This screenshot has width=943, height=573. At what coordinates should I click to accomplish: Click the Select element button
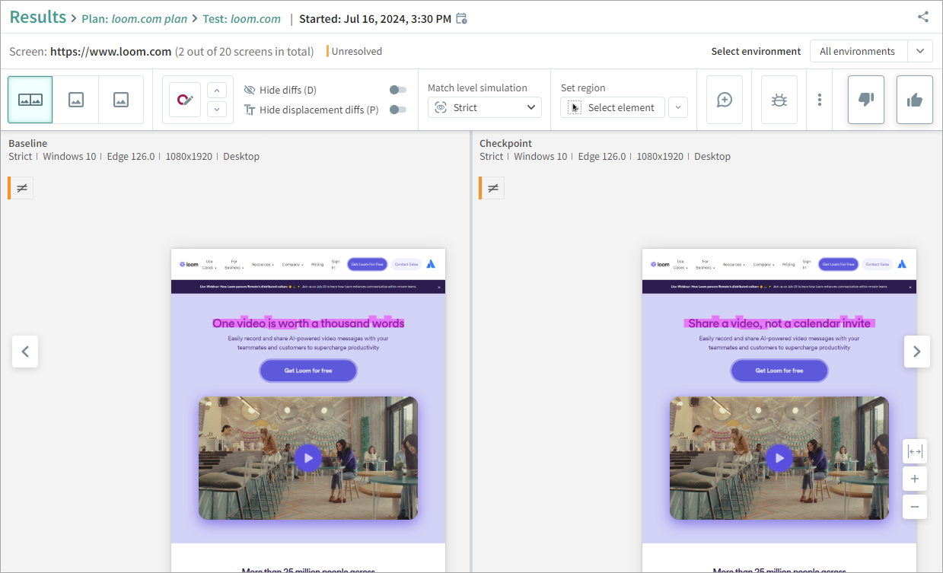pos(613,108)
